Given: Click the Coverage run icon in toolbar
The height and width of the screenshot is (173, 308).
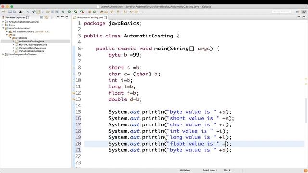Looking at the screenshot, I should (x=76, y=12).
